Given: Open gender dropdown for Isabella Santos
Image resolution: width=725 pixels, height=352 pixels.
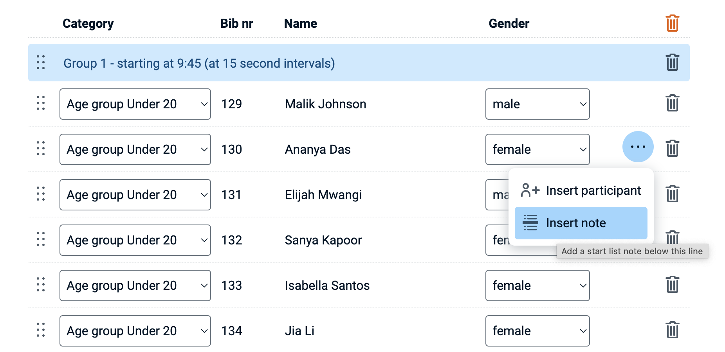Looking at the screenshot, I should pos(537,286).
